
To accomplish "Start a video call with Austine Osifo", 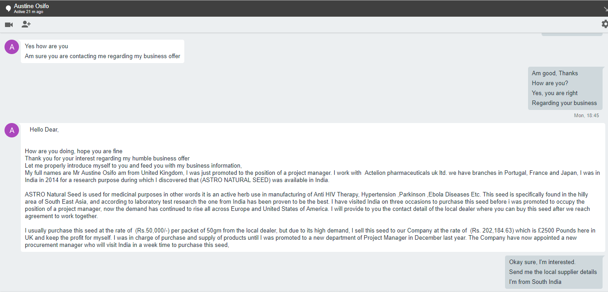I will [x=9, y=24].
